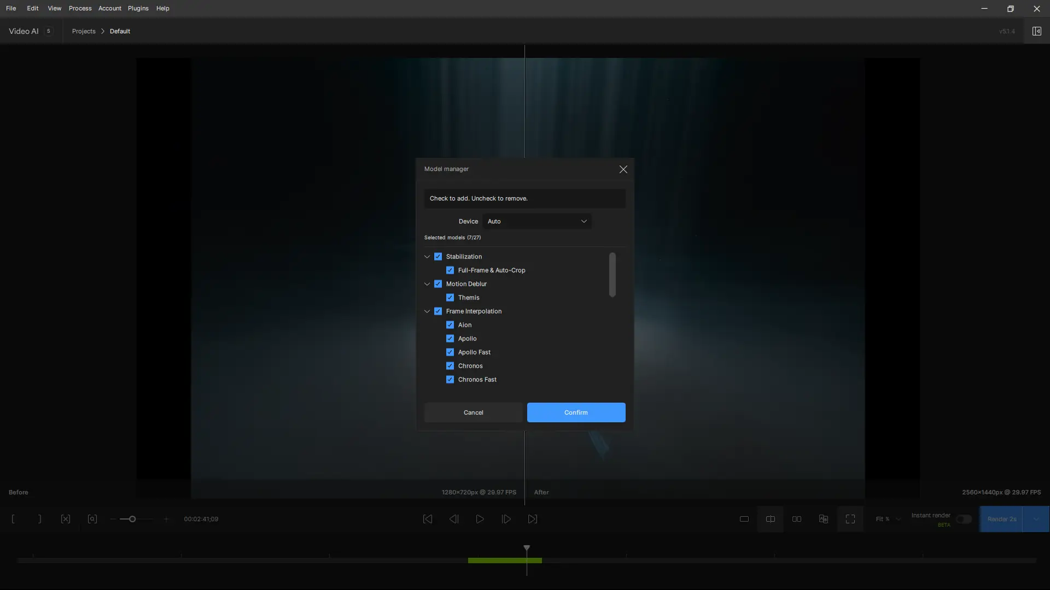Select the side-by-side view icon
Screen dimensions: 1050x590
[797, 519]
